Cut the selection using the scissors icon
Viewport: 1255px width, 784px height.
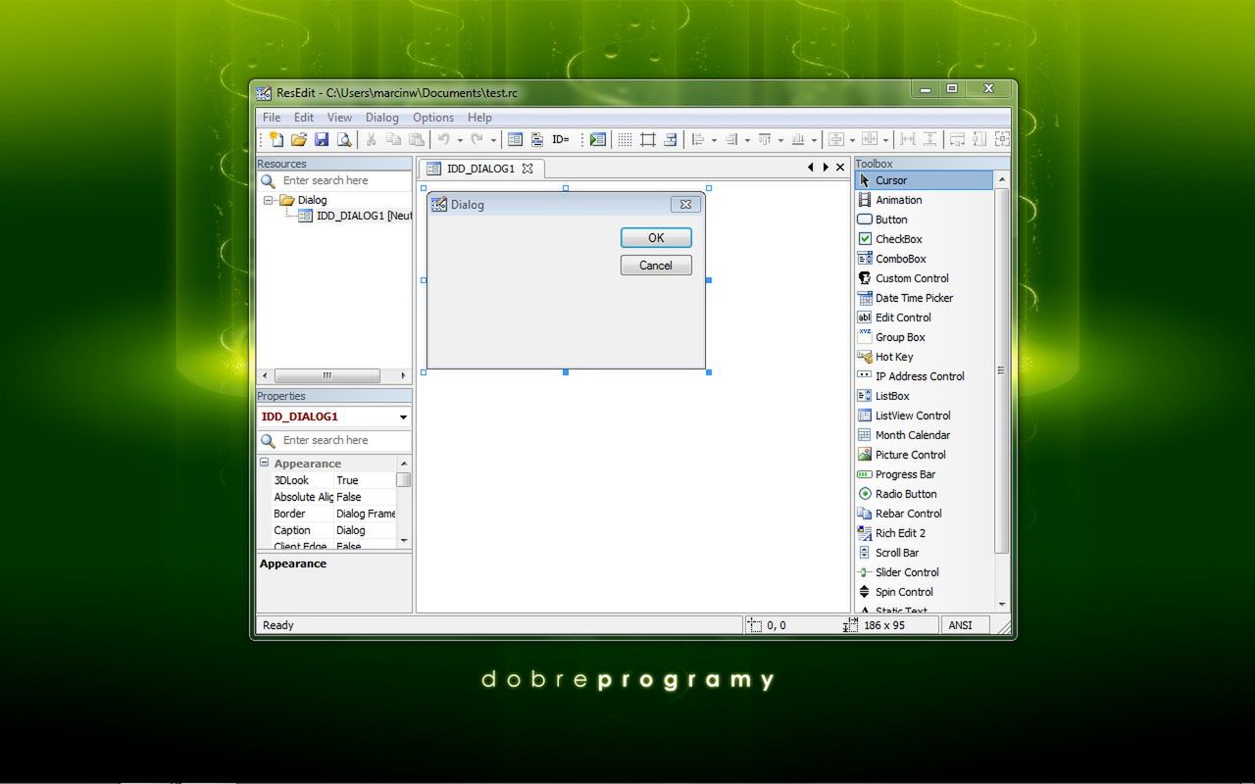pyautogui.click(x=370, y=139)
